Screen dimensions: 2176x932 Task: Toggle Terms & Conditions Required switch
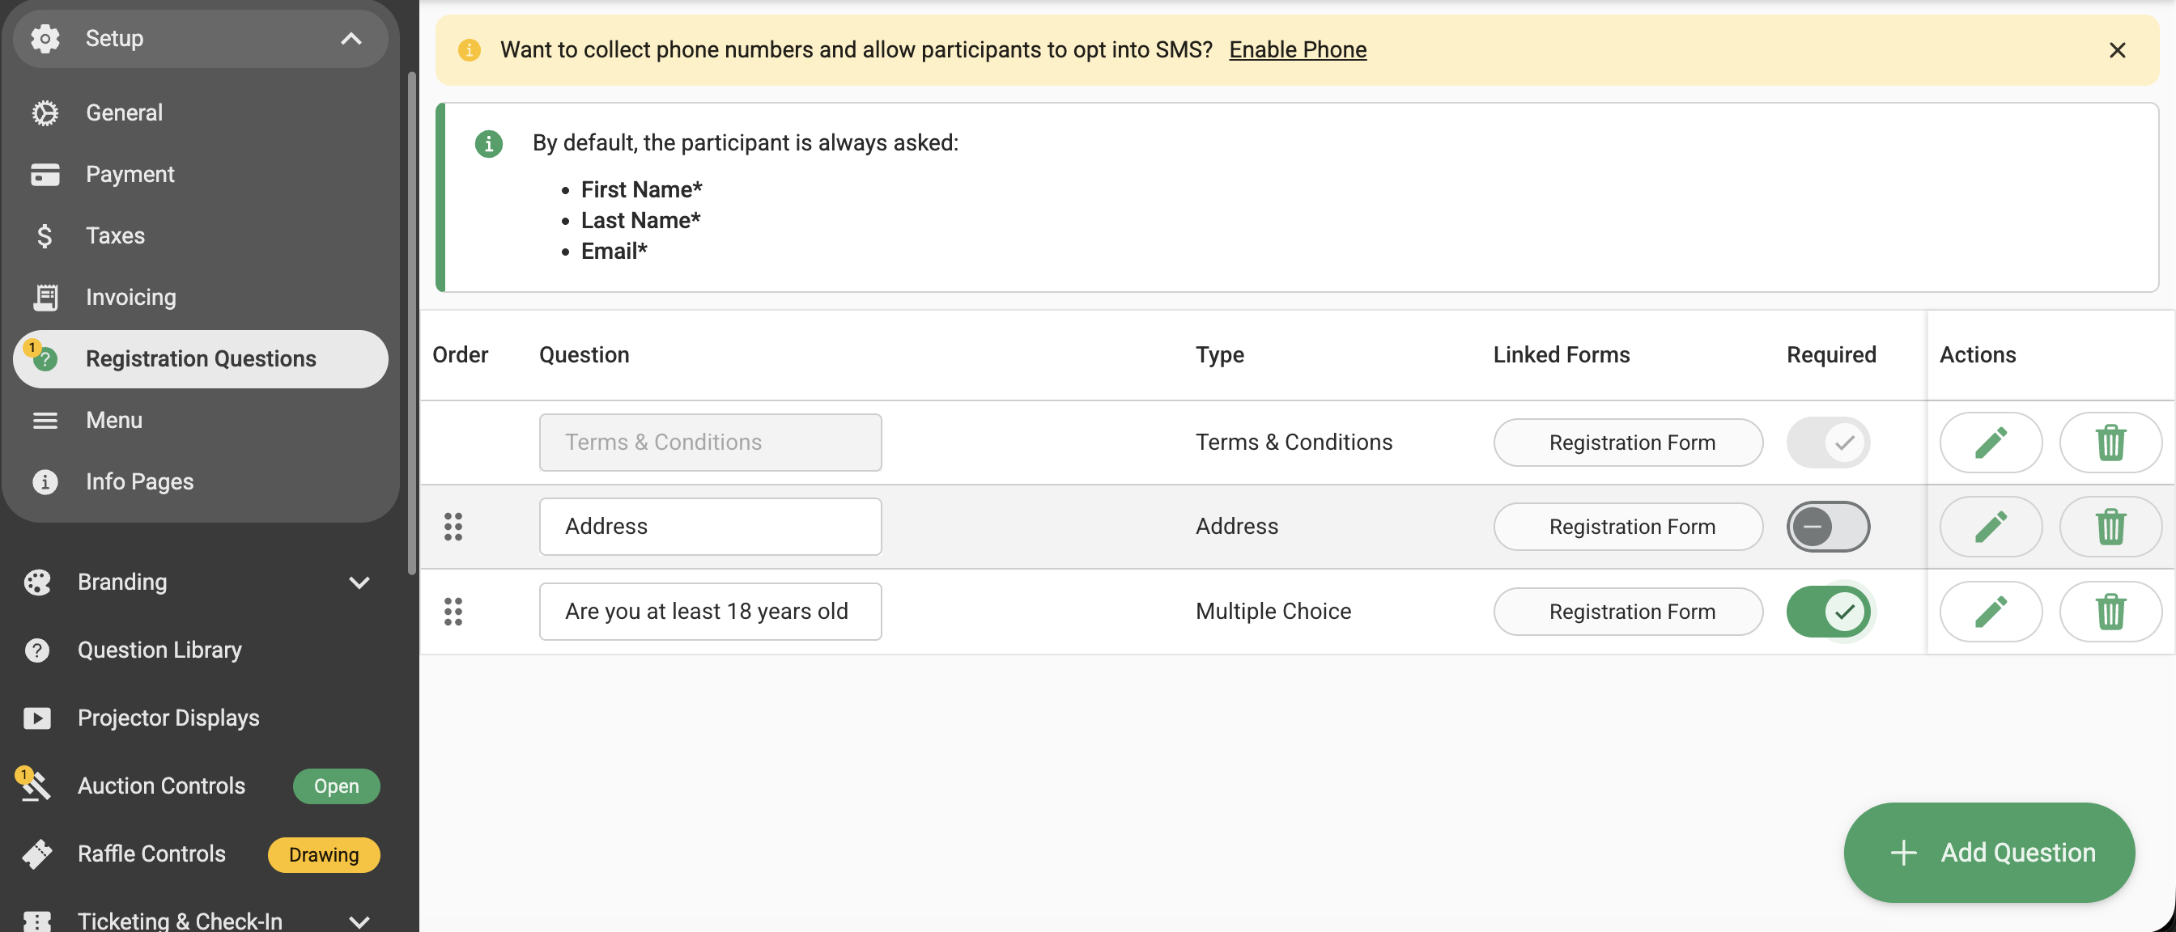pyautogui.click(x=1828, y=443)
